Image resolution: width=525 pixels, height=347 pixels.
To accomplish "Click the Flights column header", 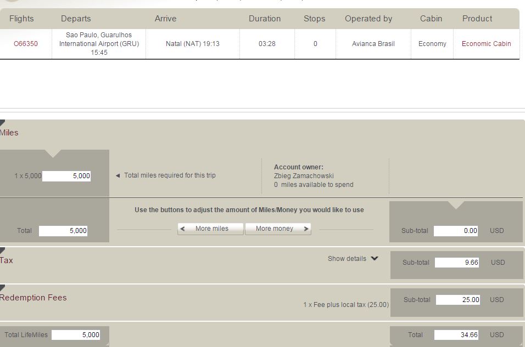I will 21,19.
